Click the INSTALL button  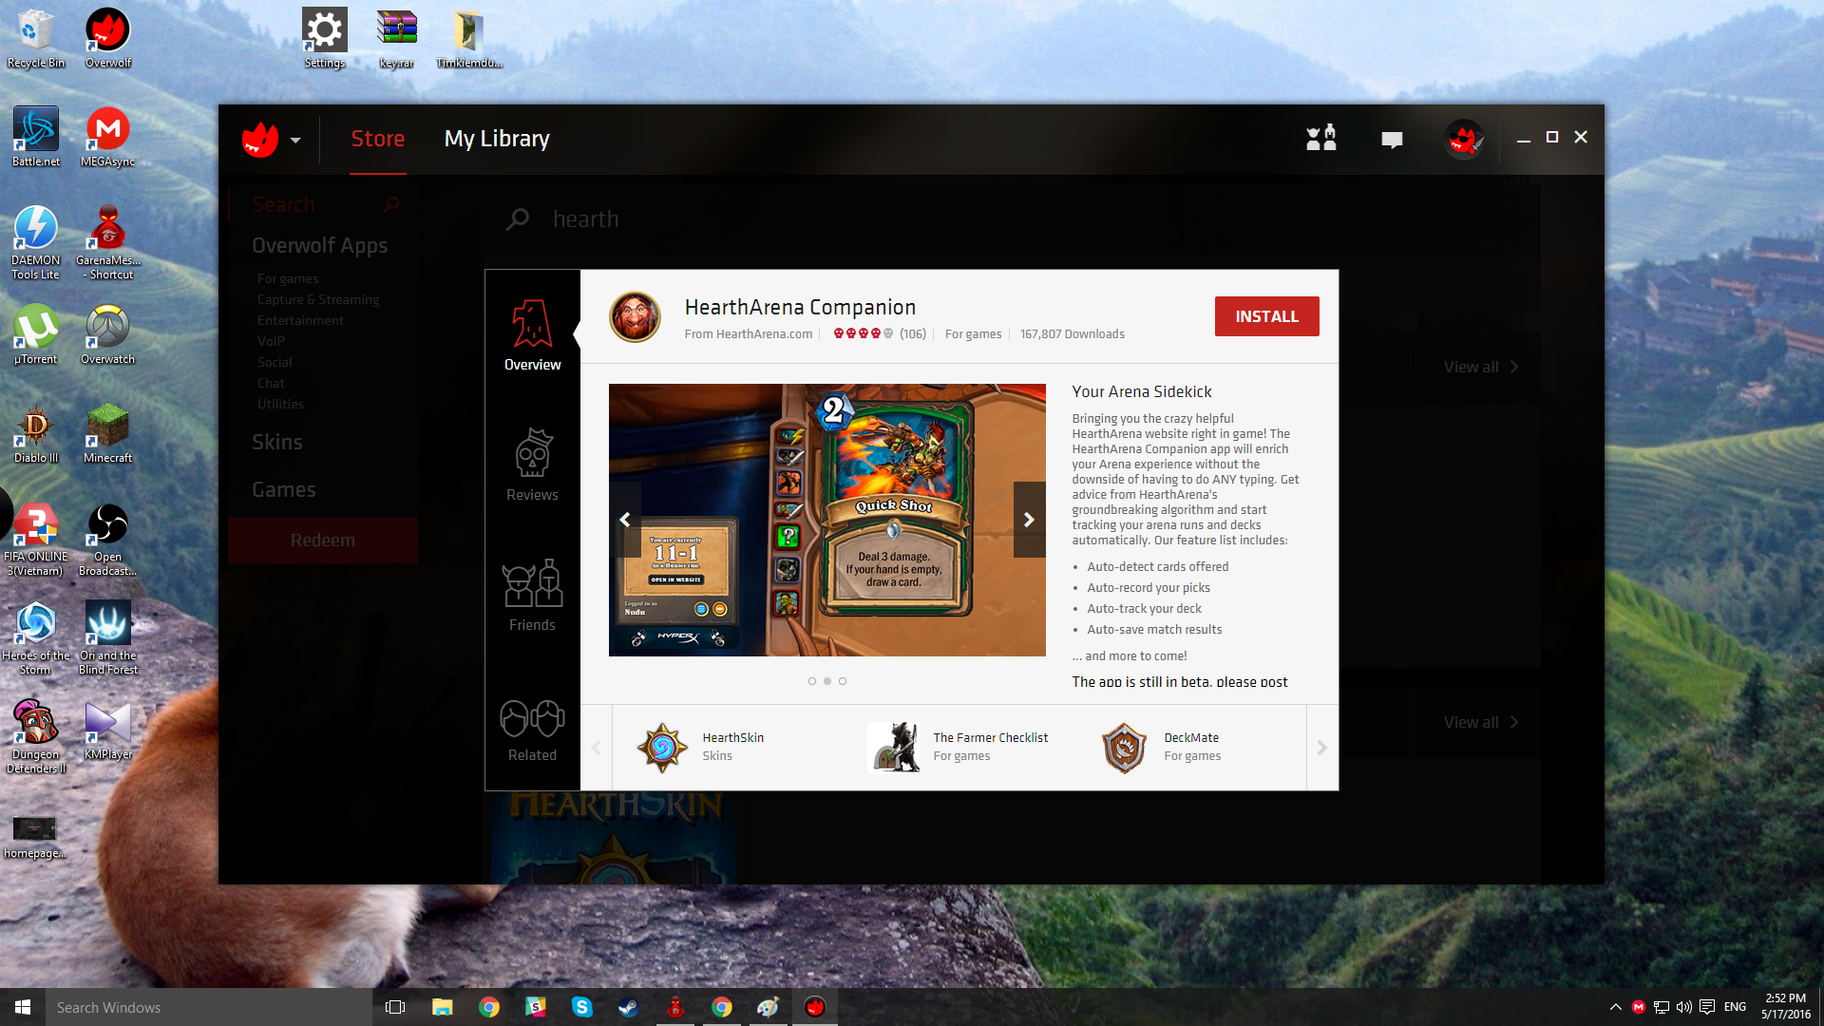click(1266, 316)
